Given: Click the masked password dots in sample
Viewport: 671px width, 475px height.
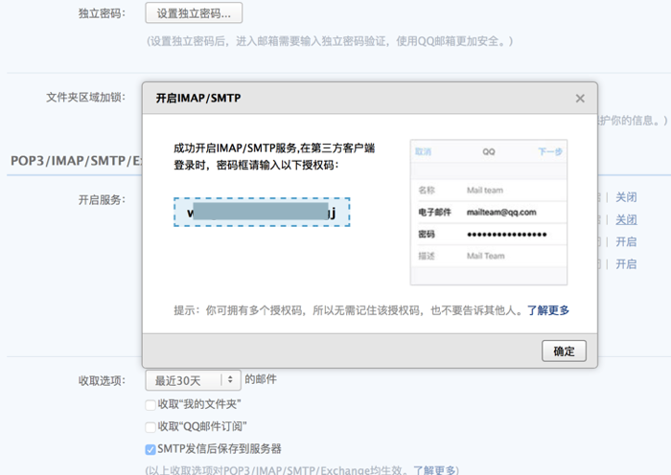Looking at the screenshot, I should [x=507, y=235].
